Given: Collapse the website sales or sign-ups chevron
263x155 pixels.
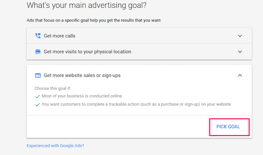Looking at the screenshot, I should click(240, 75).
